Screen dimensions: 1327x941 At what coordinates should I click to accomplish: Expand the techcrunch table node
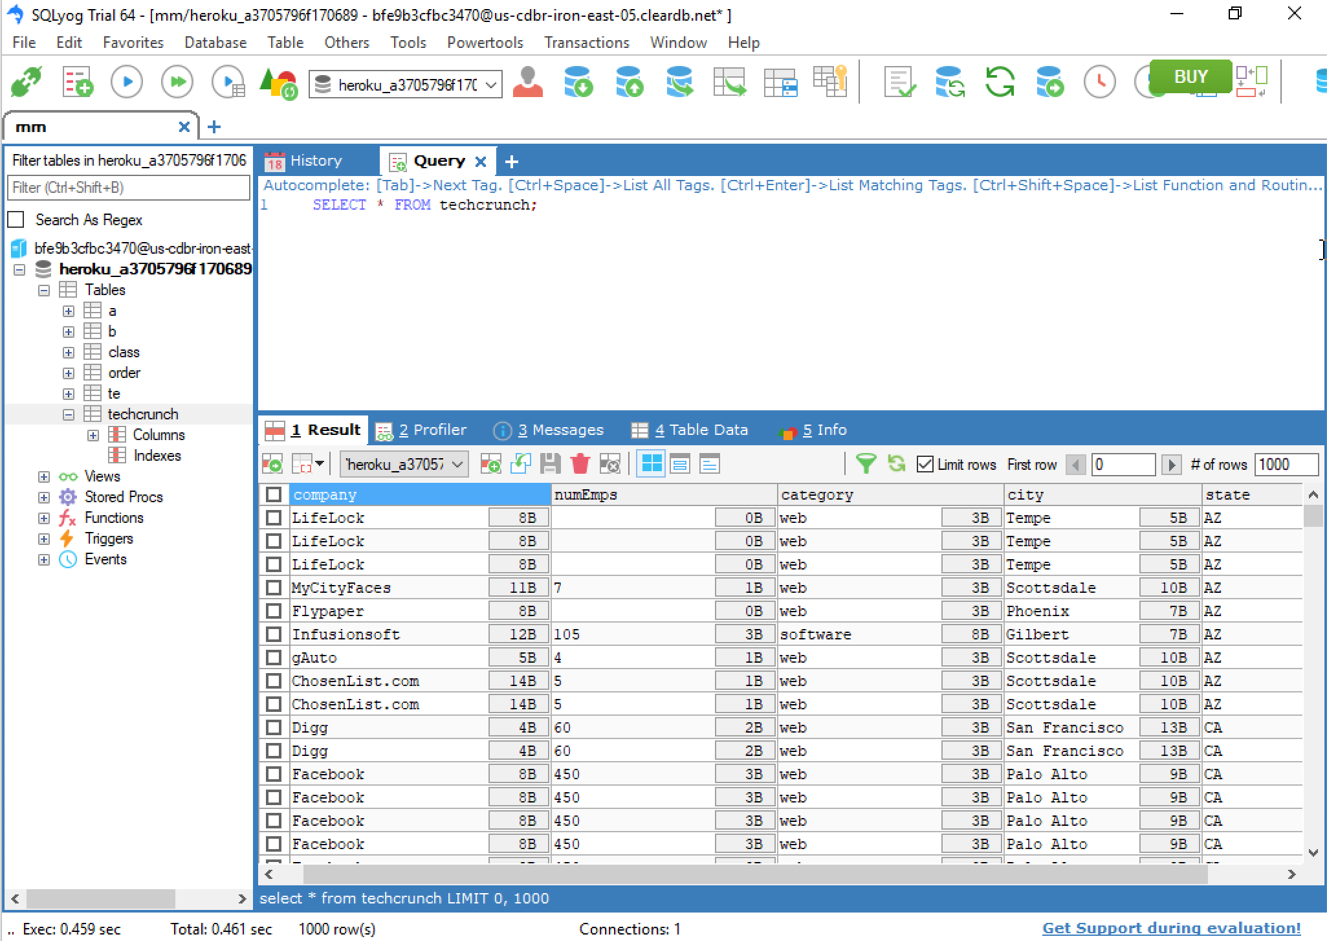click(69, 414)
